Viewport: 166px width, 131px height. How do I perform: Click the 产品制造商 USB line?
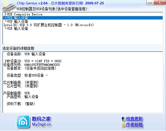[17, 93]
